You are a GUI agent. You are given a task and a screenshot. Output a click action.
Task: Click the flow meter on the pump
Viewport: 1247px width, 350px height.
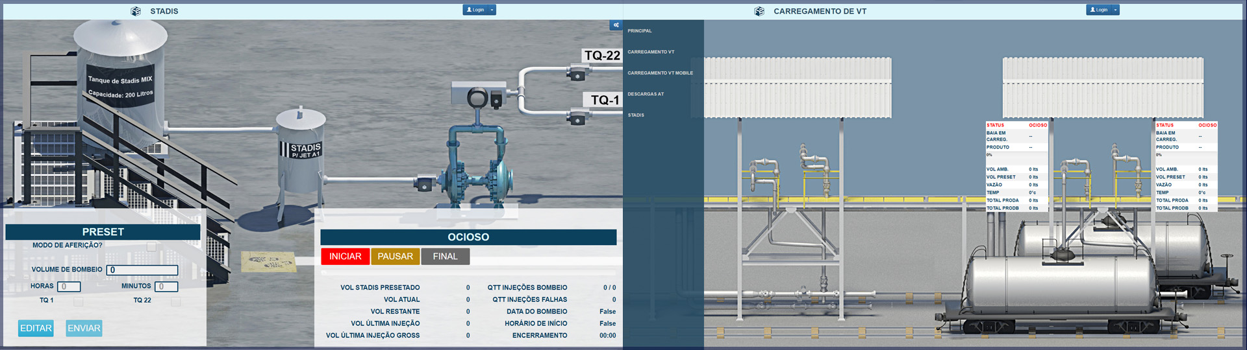point(478,98)
